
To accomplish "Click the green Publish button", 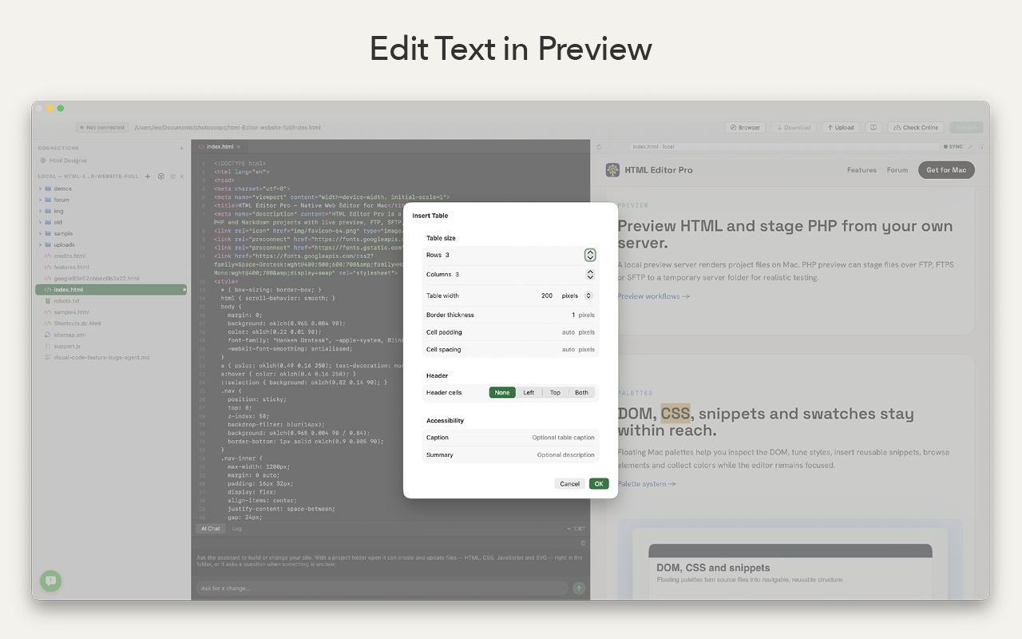I will pos(966,128).
